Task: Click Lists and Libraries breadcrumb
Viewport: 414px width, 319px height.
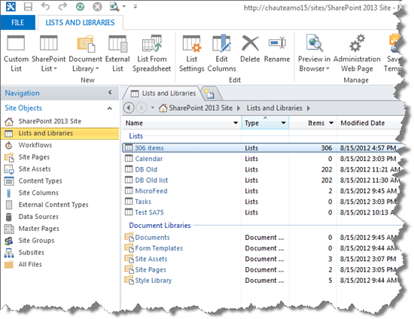Action: (x=274, y=108)
